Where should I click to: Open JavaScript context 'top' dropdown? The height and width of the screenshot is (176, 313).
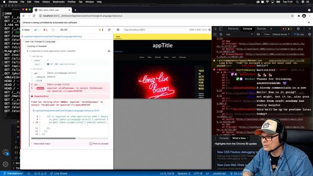coord(239,34)
